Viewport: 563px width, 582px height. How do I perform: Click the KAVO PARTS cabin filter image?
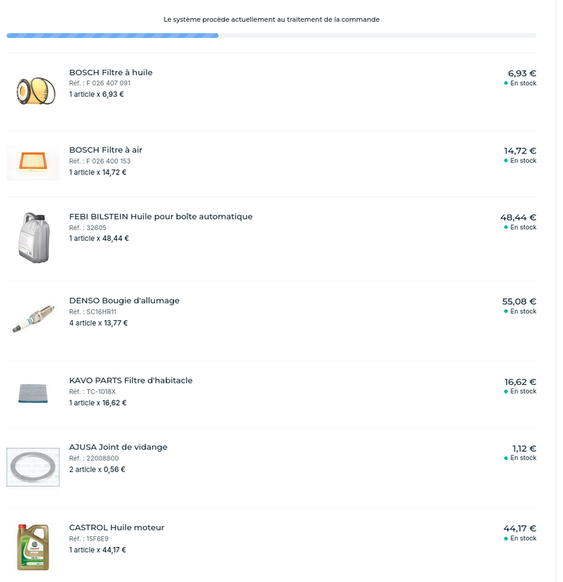click(x=33, y=394)
